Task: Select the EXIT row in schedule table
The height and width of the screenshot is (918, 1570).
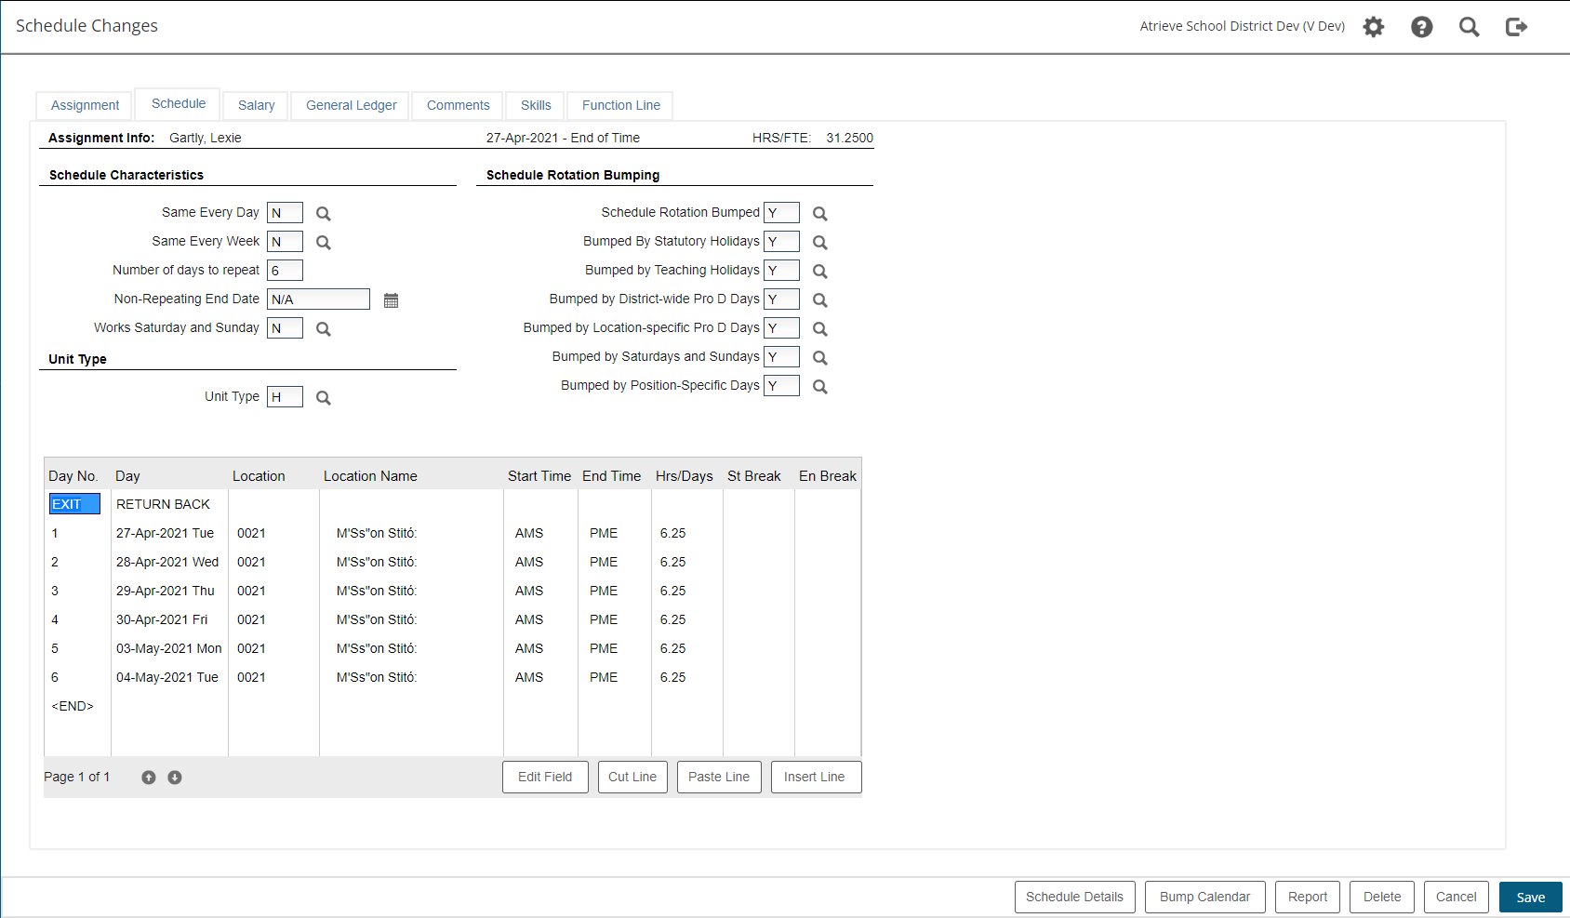Action: point(74,504)
